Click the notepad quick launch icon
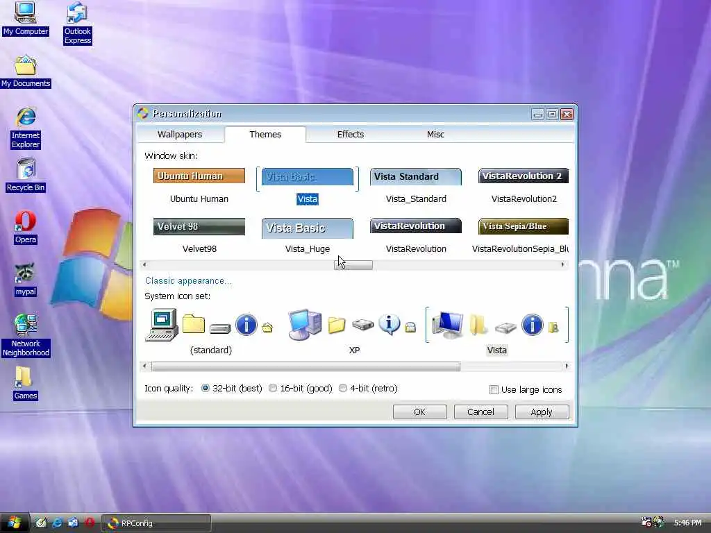 point(41,523)
